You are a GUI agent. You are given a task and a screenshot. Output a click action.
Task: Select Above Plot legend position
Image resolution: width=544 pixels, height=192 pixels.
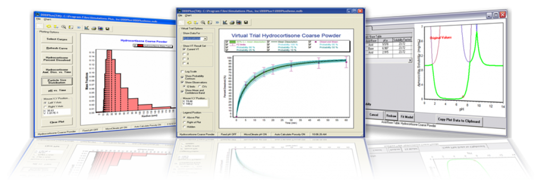click(184, 117)
